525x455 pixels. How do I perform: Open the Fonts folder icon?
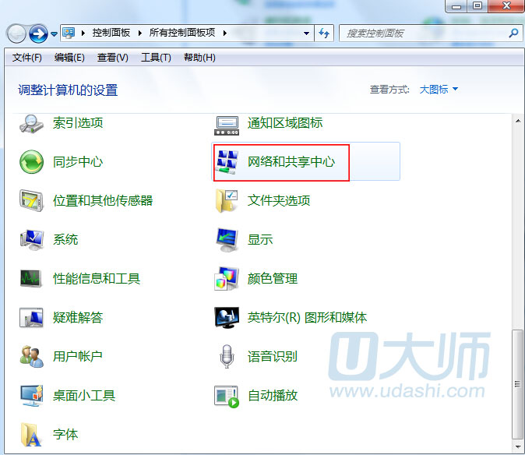[32, 433]
